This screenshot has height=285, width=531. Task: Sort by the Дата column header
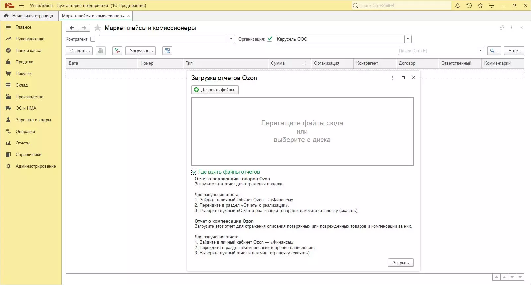(x=102, y=63)
